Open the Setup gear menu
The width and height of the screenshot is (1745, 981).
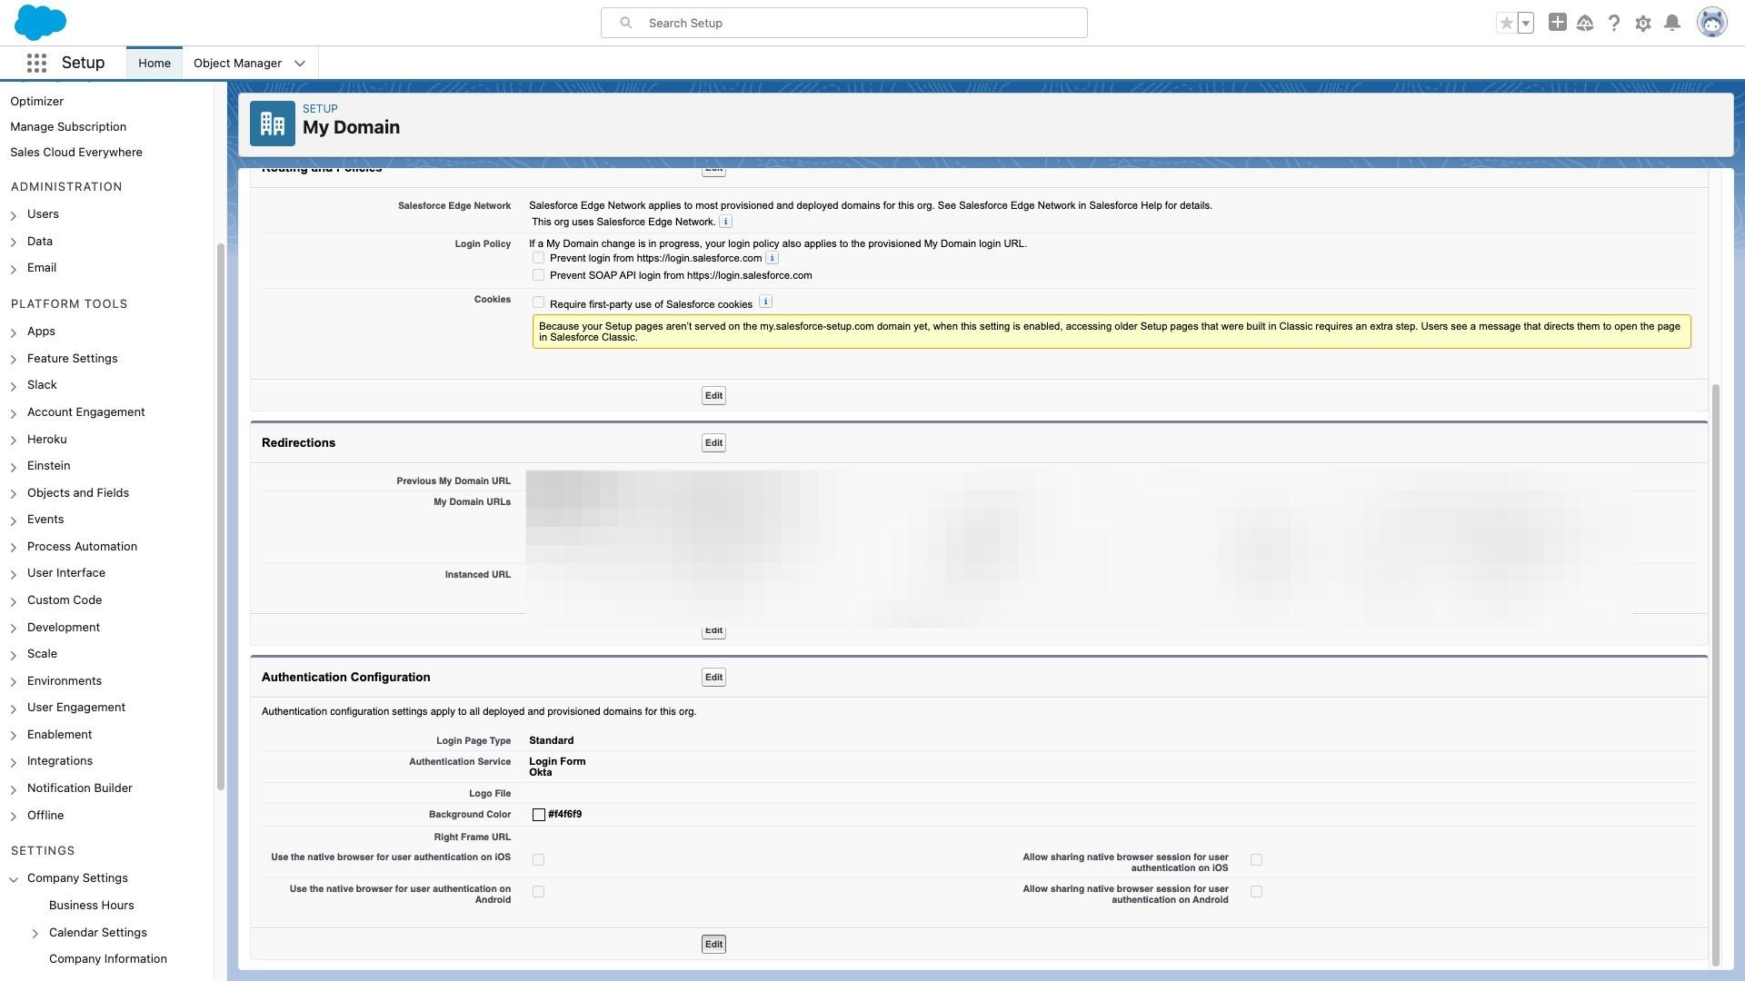tap(1643, 24)
